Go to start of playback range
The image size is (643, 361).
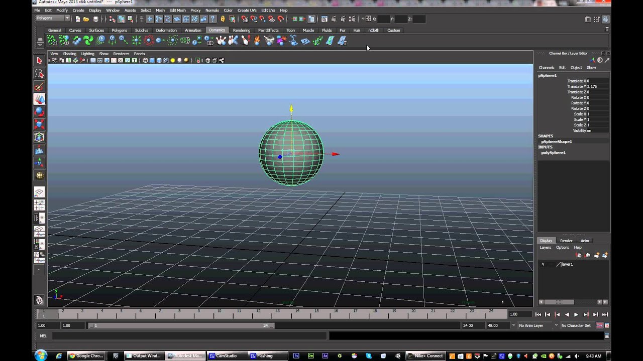(538, 314)
